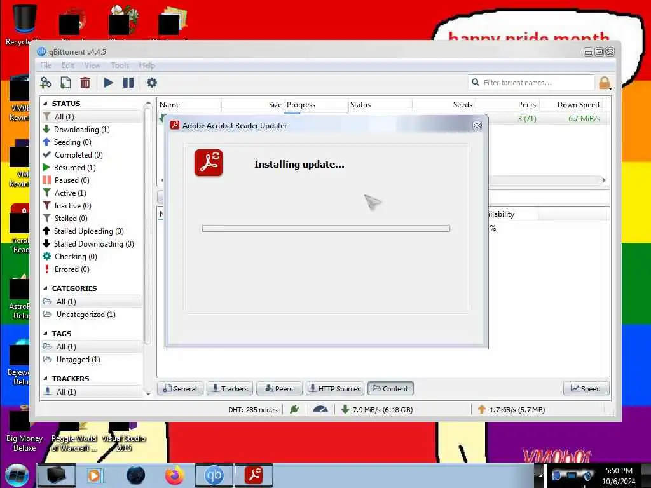Switch to the Trackers tab
The width and height of the screenshot is (651, 488).
point(230,389)
